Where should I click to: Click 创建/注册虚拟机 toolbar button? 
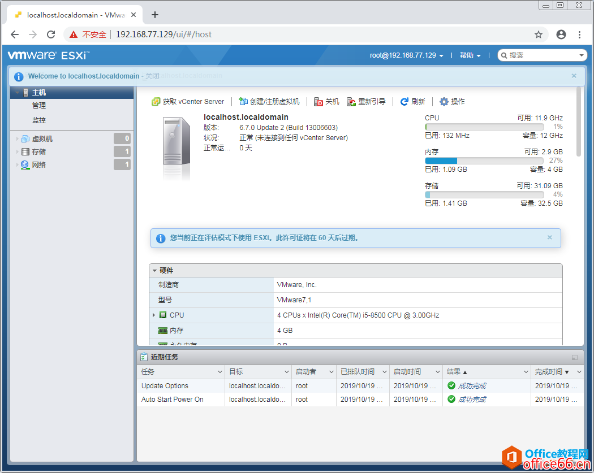269,101
